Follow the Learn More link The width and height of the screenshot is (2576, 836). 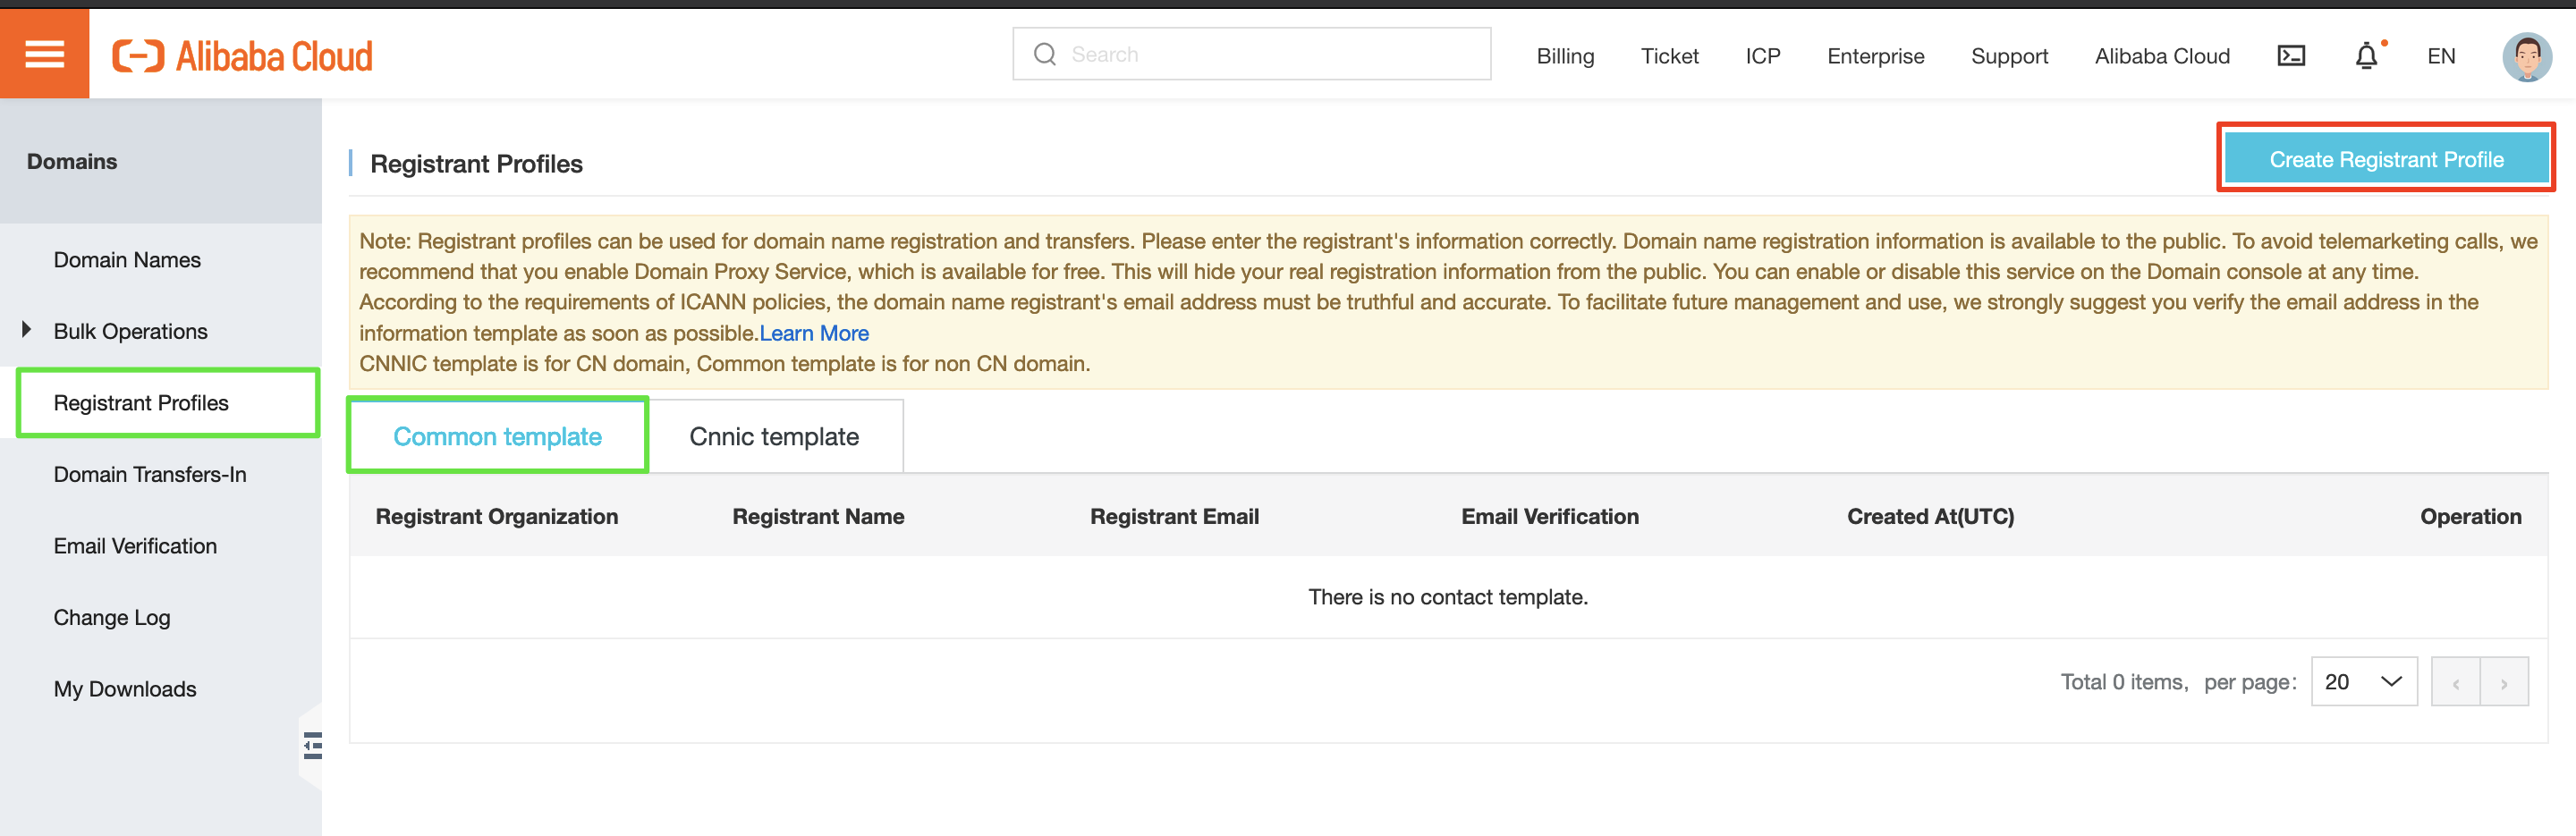(814, 333)
